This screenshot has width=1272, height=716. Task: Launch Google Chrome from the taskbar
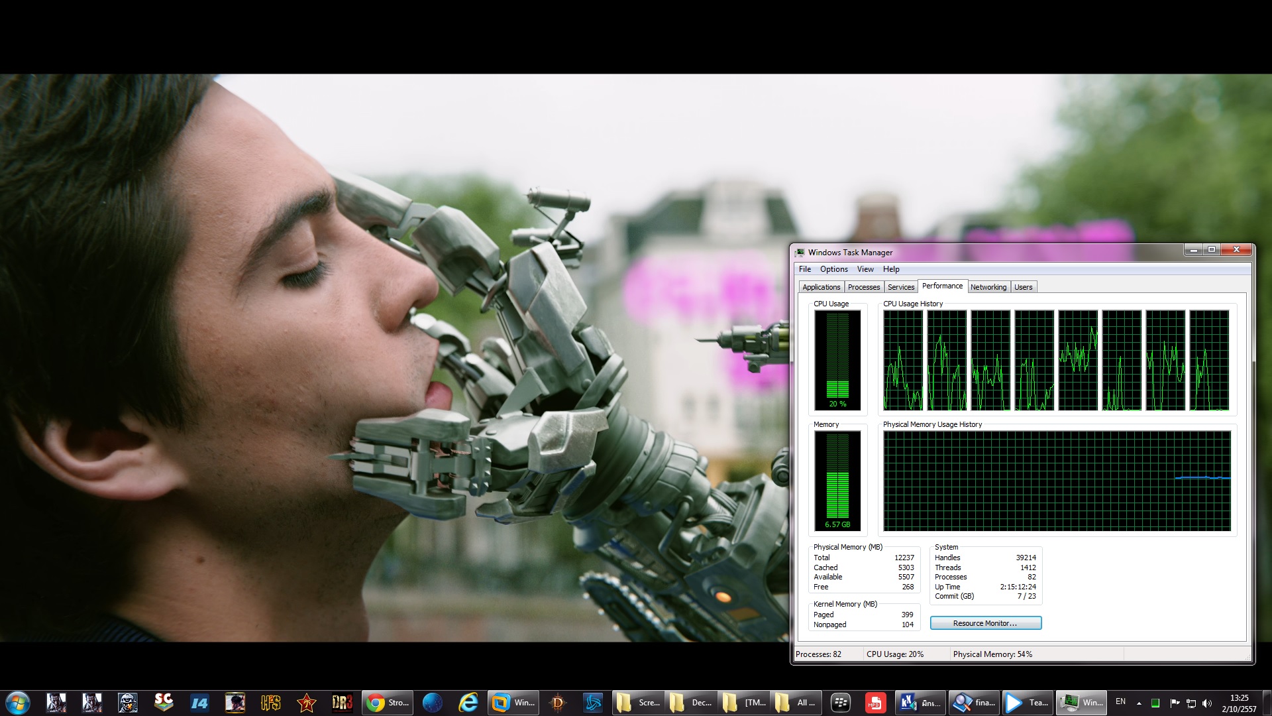coord(388,703)
